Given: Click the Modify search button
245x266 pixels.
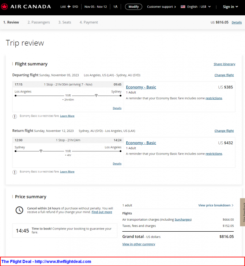Looking at the screenshot, I should [133, 7].
